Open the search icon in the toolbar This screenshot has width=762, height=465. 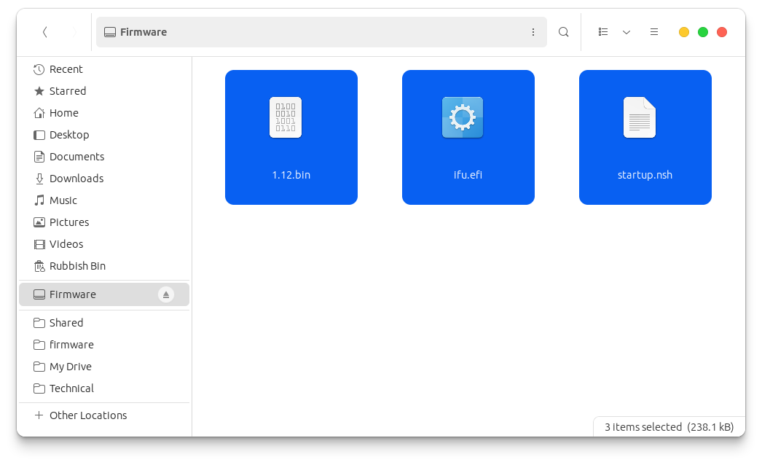563,32
